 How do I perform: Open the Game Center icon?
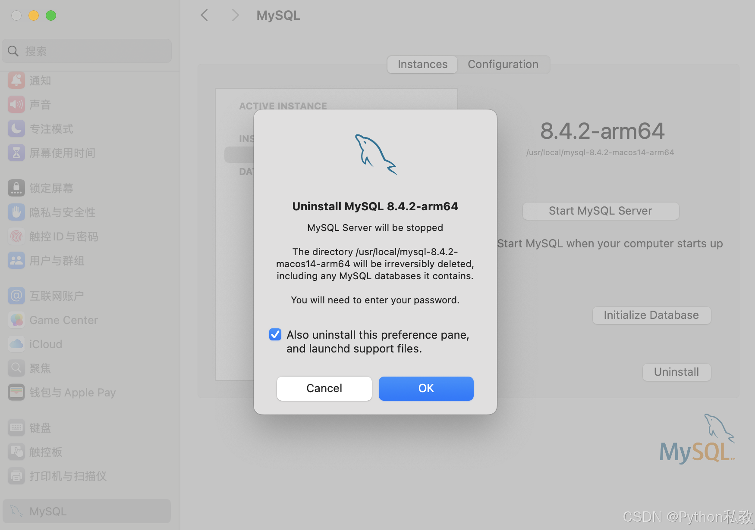[x=16, y=320]
